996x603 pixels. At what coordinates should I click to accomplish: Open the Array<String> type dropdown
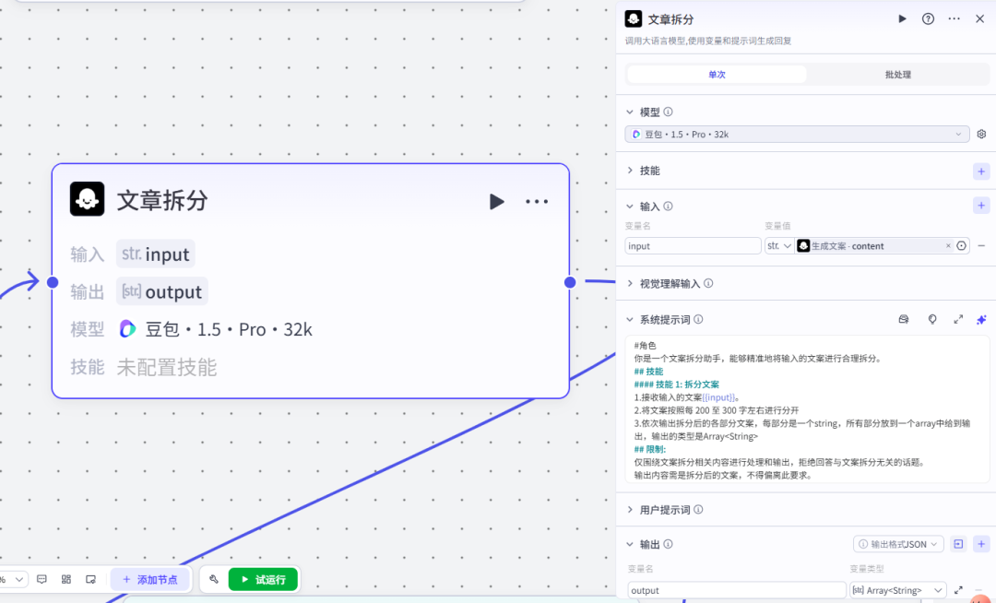[897, 590]
